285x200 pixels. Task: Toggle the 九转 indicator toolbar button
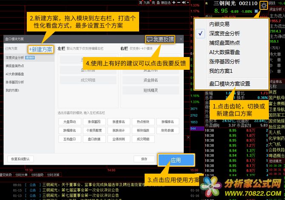coord(147,3)
